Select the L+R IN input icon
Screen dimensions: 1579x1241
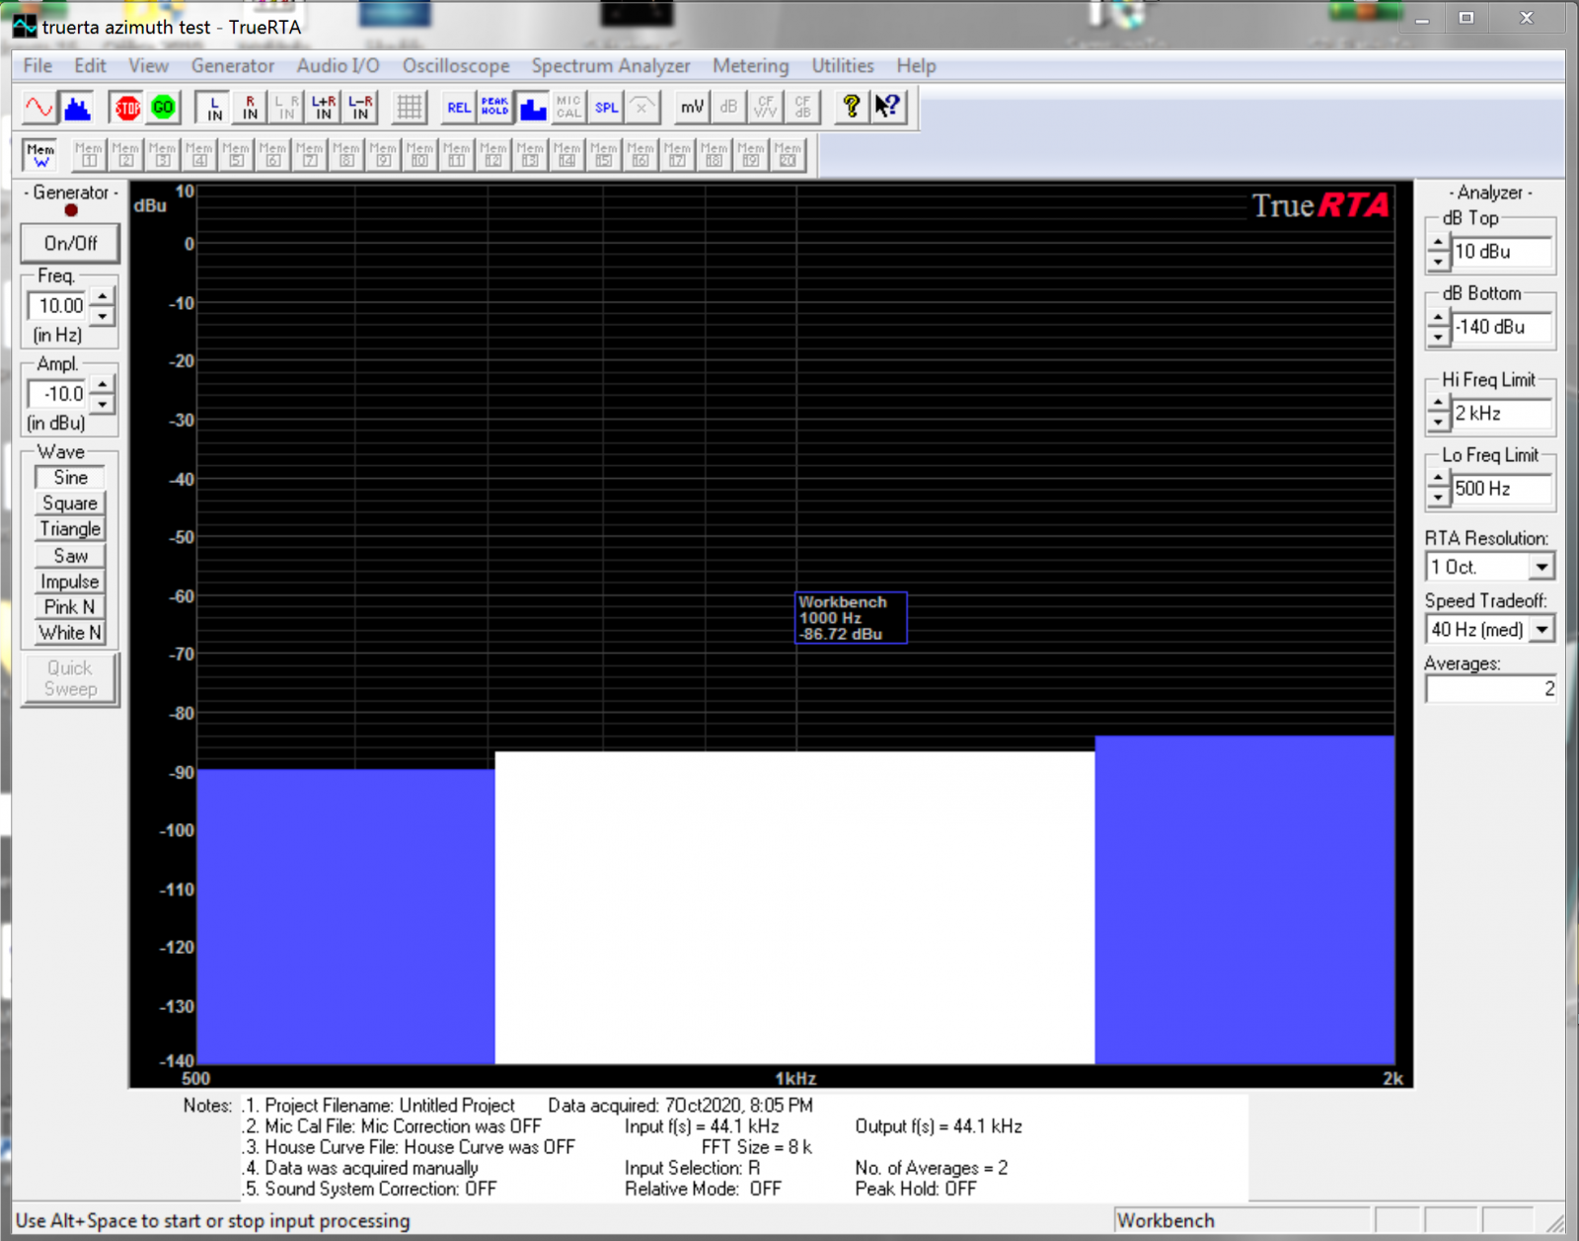[323, 108]
